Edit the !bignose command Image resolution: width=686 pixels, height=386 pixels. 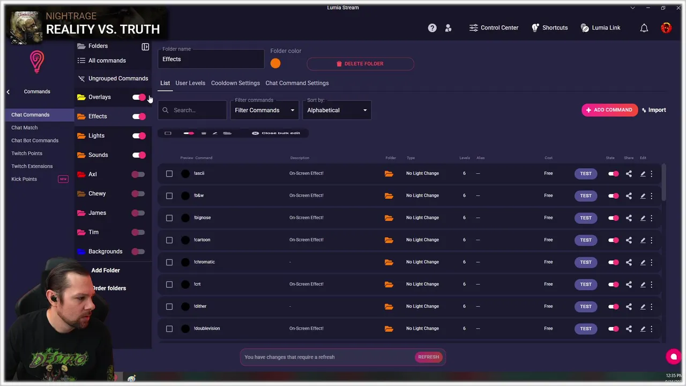(x=643, y=218)
